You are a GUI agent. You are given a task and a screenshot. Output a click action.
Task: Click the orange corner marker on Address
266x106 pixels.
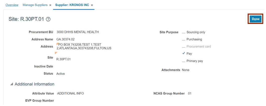tap(58, 44)
